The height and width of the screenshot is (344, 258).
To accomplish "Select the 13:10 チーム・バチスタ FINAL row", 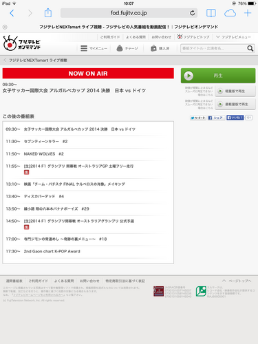I will 88,184.
